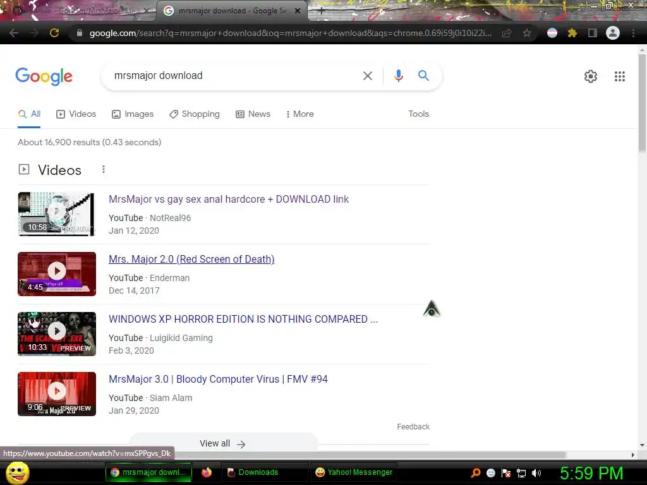
Task: Bookmark this page with the star icon
Action: click(x=527, y=33)
